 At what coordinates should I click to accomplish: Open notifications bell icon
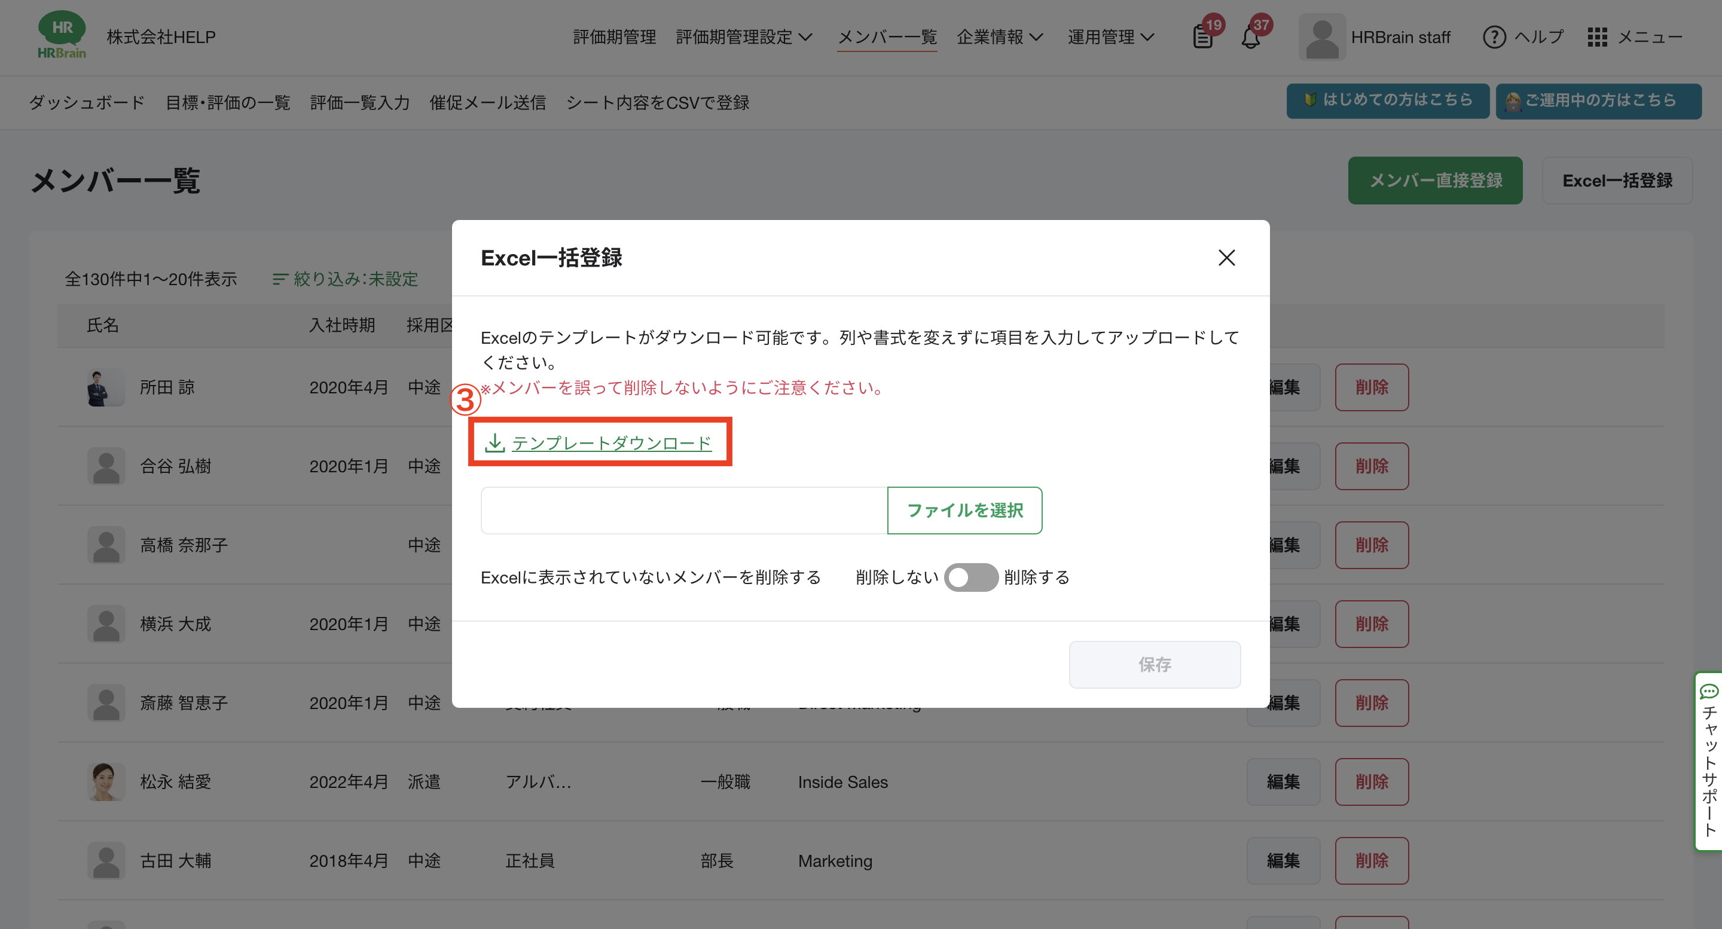(x=1251, y=36)
